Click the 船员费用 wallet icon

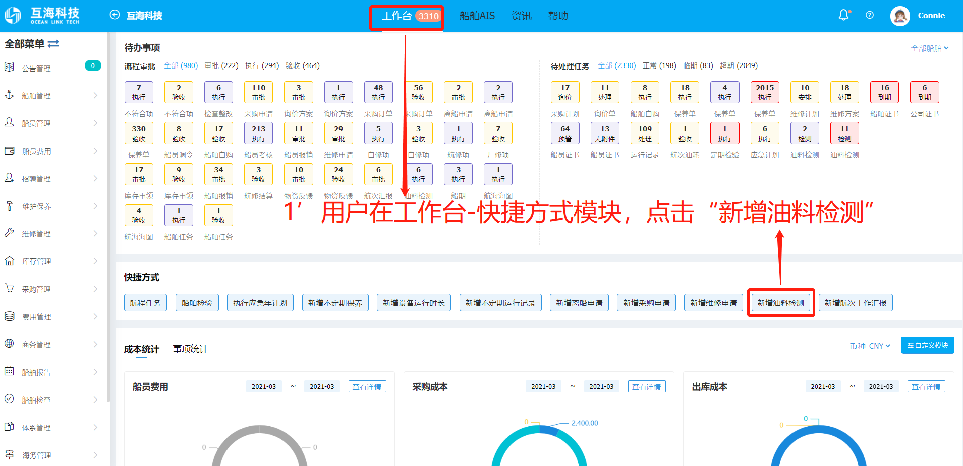click(9, 151)
